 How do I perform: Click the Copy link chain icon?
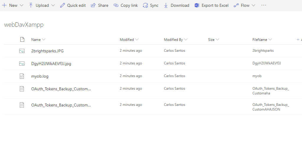[116, 5]
